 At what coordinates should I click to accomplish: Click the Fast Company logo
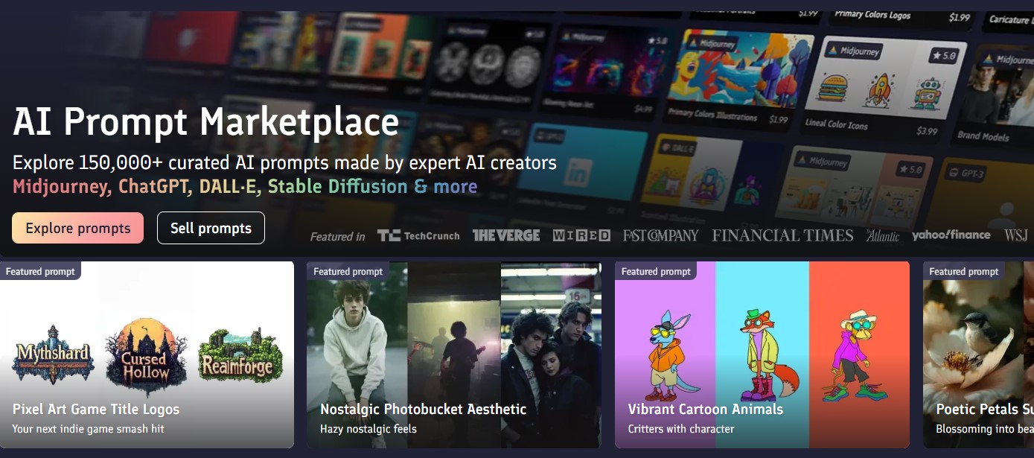(661, 235)
